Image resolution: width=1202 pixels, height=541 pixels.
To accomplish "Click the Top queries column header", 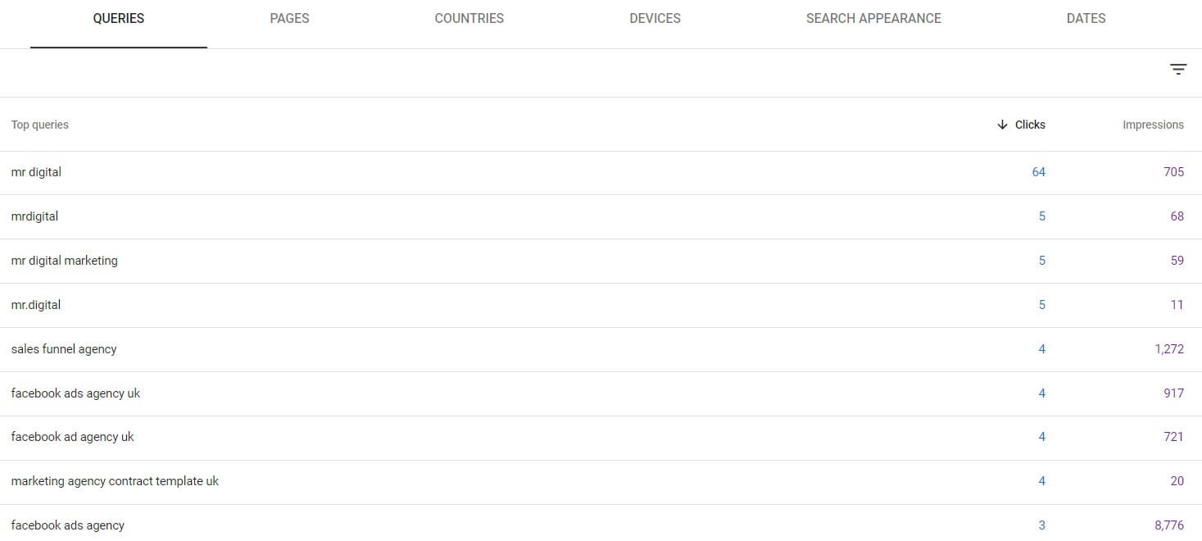I will [x=40, y=125].
